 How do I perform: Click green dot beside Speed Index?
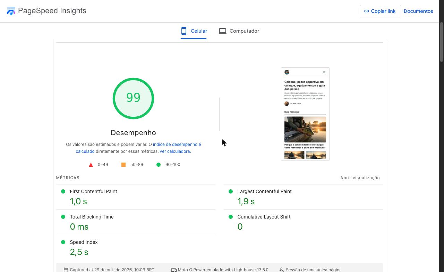63,242
